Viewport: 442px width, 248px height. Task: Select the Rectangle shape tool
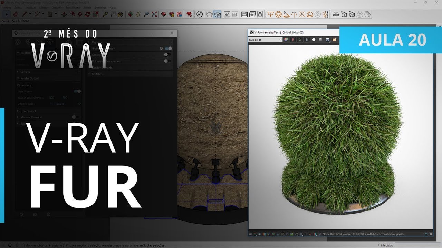tap(50, 14)
